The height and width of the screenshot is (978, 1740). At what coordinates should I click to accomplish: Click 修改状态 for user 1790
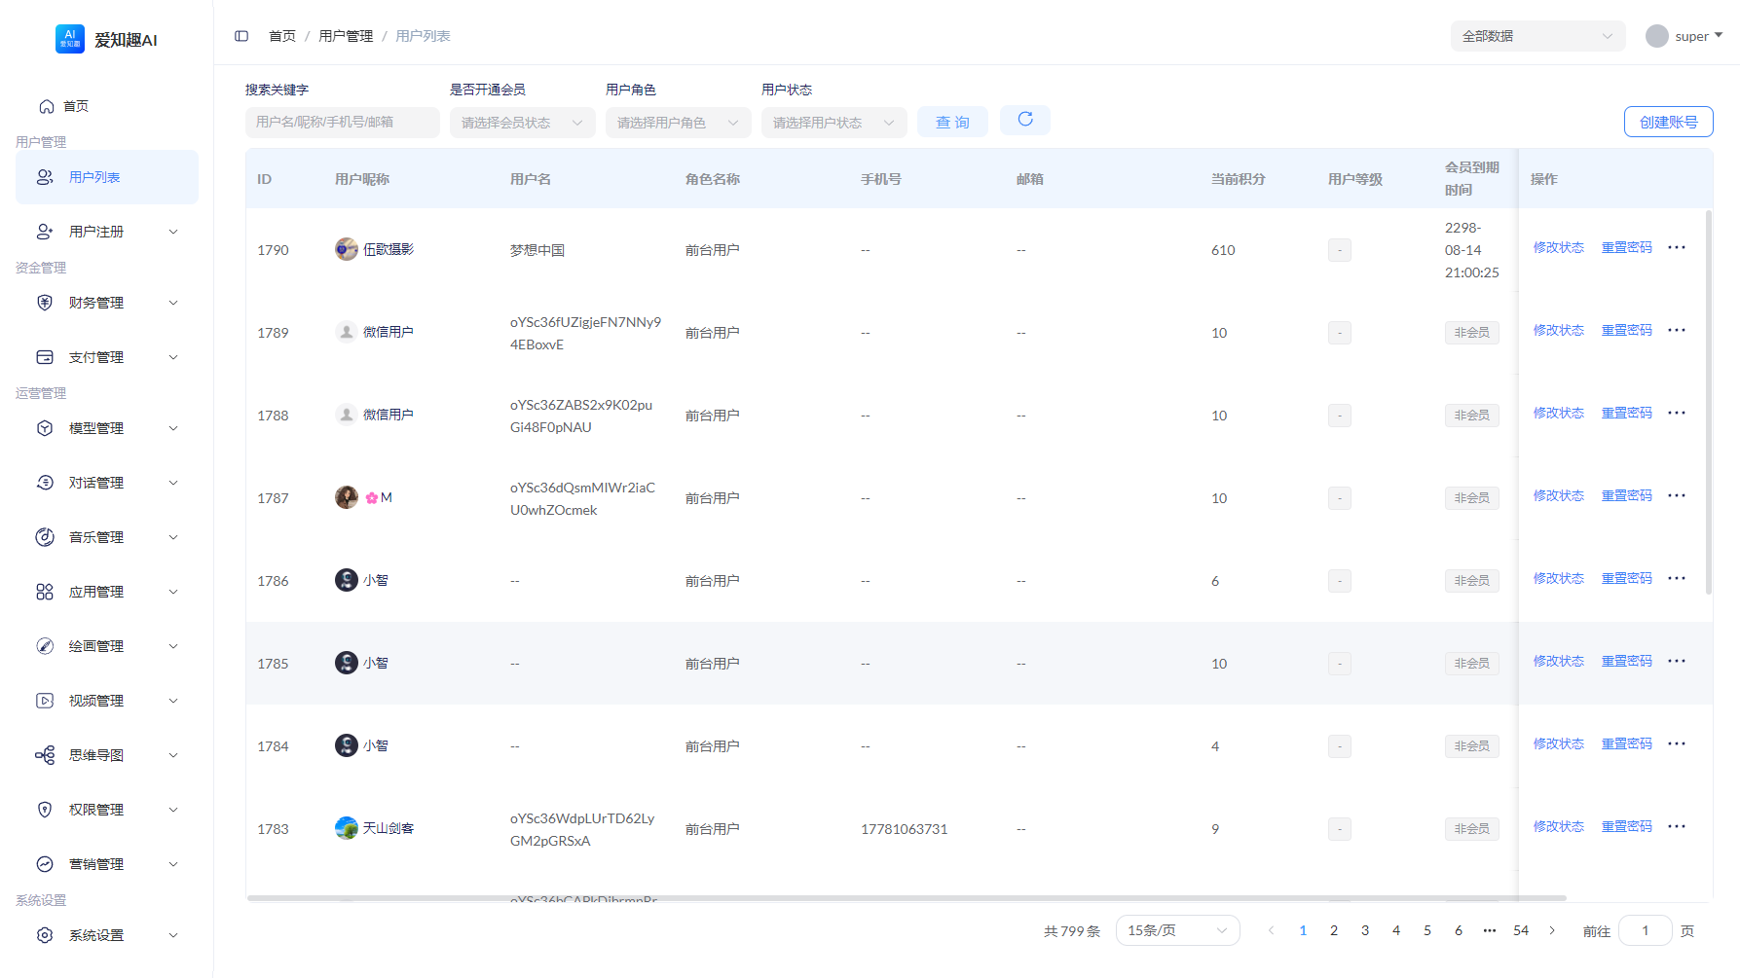click(x=1559, y=247)
